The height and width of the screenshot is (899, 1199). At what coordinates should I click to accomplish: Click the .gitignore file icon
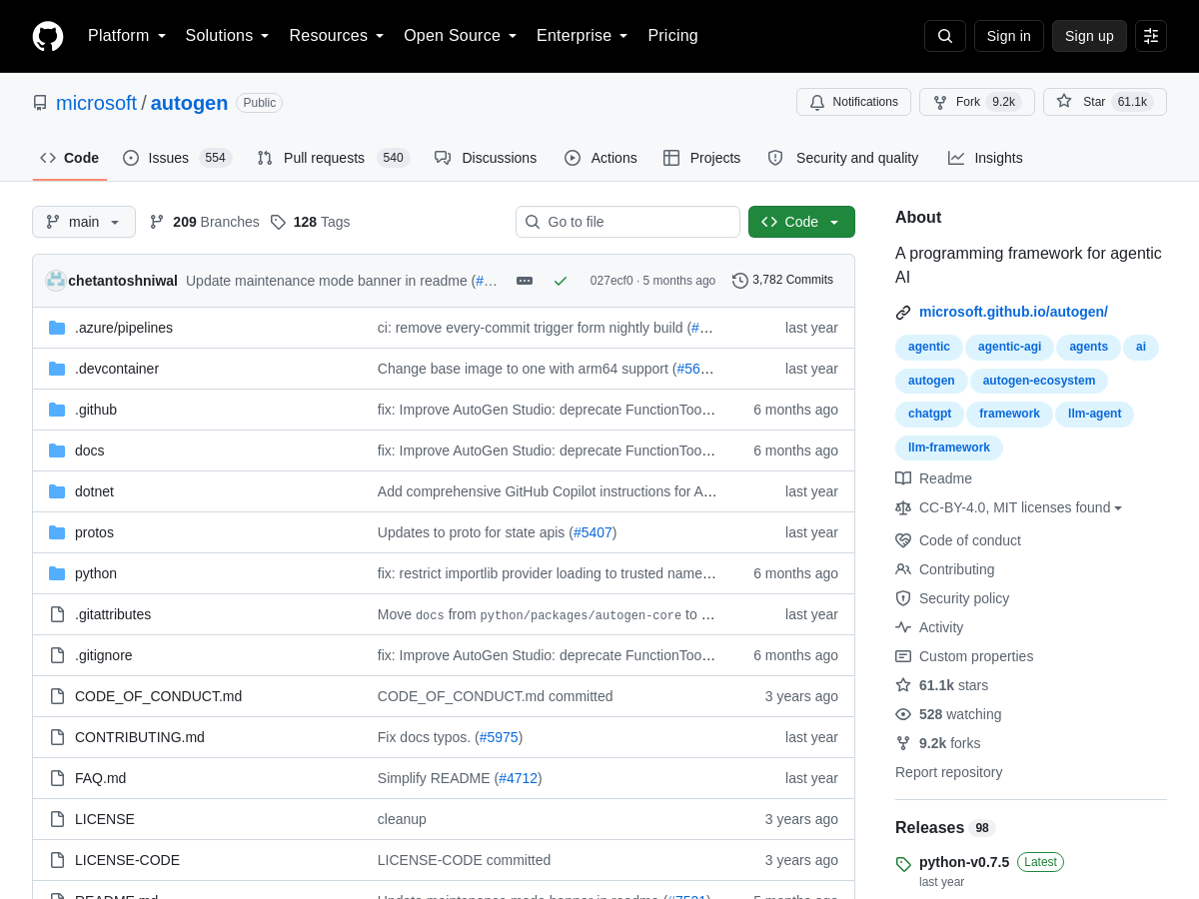(57, 655)
